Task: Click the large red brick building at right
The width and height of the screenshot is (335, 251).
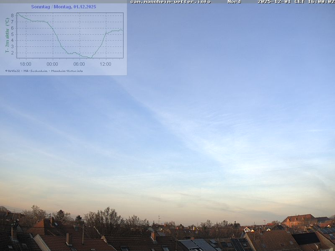Action: (x=298, y=220)
